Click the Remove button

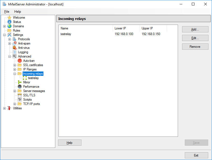pyautogui.click(x=195, y=47)
